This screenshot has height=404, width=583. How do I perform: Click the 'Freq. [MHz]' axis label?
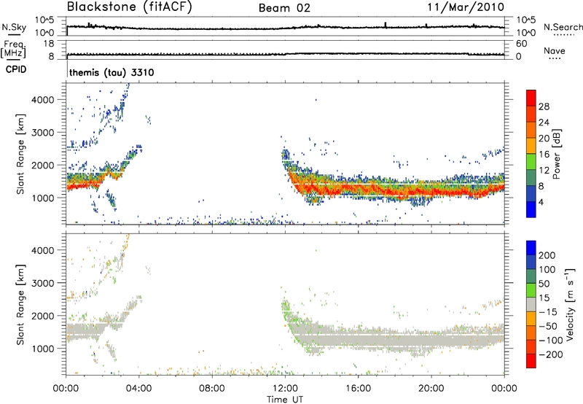(13, 50)
